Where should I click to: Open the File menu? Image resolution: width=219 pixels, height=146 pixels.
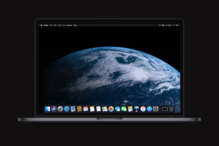[x=51, y=25]
